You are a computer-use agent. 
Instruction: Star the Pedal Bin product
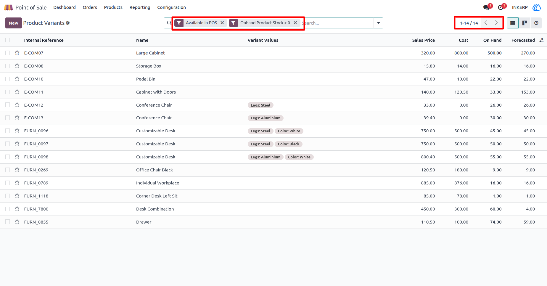[17, 79]
